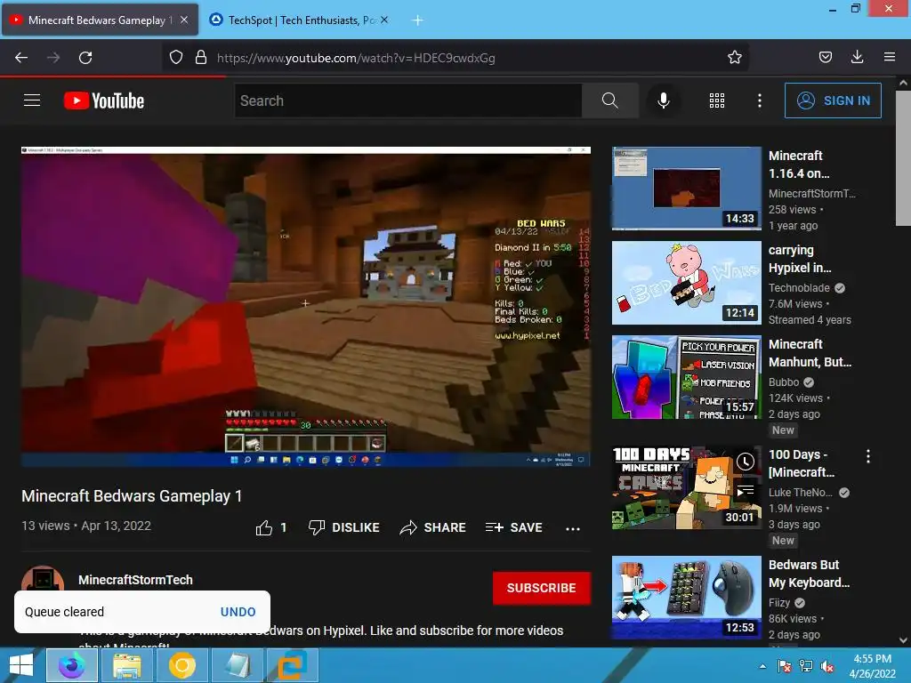This screenshot has height=683, width=911.
Task: Open MinecraftStormTech channel name link
Action: click(135, 580)
